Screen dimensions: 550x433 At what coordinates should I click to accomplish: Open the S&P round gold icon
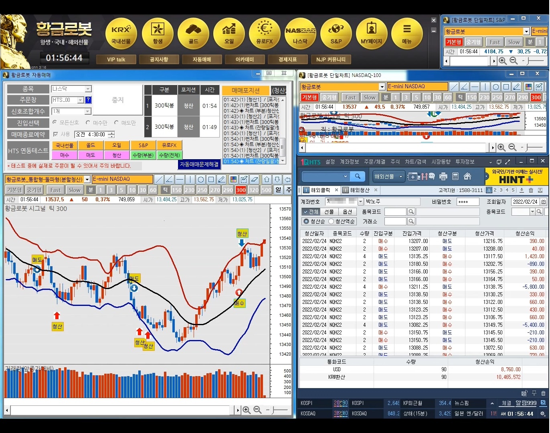[336, 34]
